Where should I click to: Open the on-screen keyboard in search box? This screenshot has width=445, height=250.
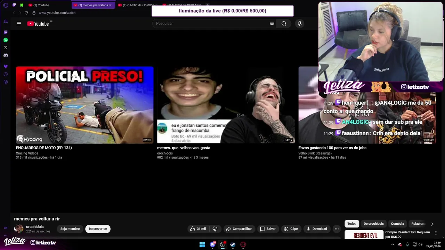(272, 24)
